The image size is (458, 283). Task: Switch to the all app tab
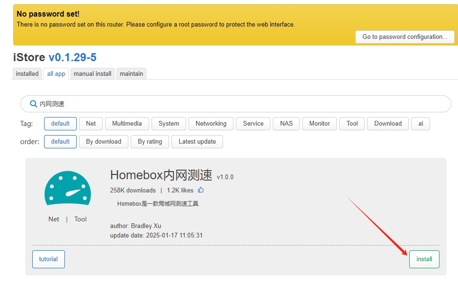pos(56,73)
